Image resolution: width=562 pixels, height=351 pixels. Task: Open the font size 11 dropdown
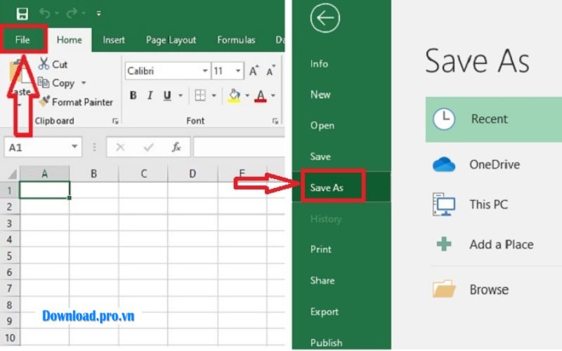238,71
